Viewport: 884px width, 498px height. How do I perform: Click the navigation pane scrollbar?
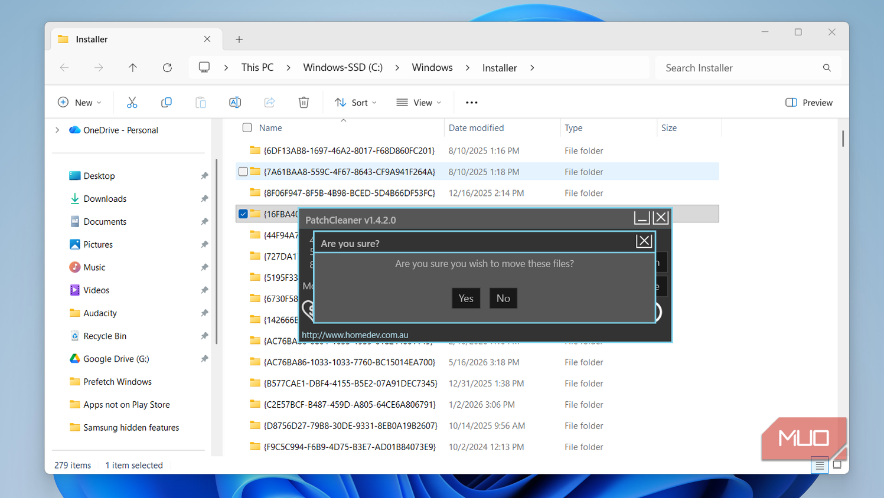click(217, 251)
